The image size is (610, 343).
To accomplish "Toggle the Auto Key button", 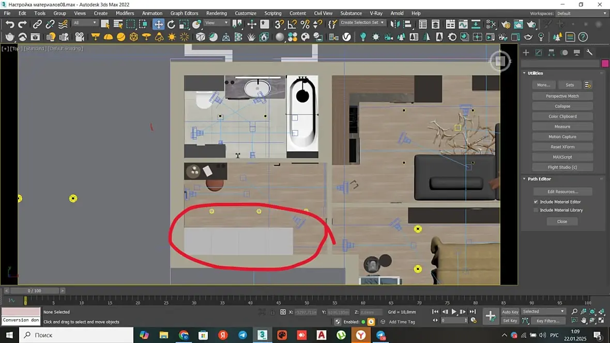I will click(x=510, y=311).
